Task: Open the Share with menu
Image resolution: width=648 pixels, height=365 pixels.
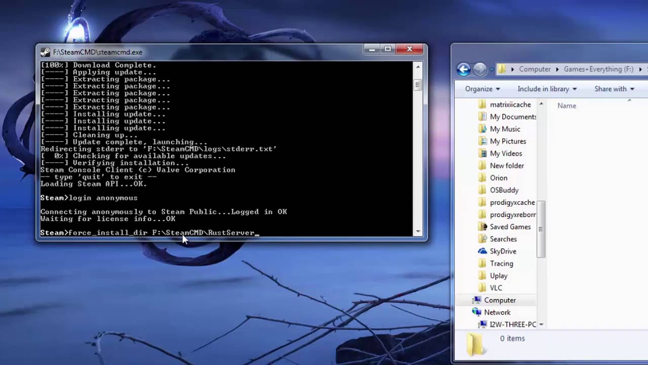Action: pyautogui.click(x=615, y=89)
